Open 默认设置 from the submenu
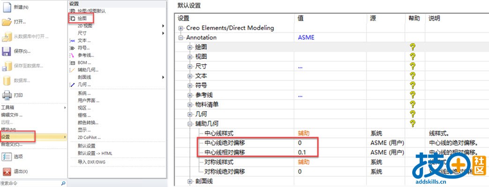 (x=87, y=146)
